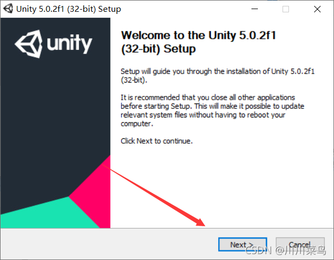Screen dimensions: 334x260
Task: Click the Unity cube logo in banner
Action: pyautogui.click(x=28, y=44)
